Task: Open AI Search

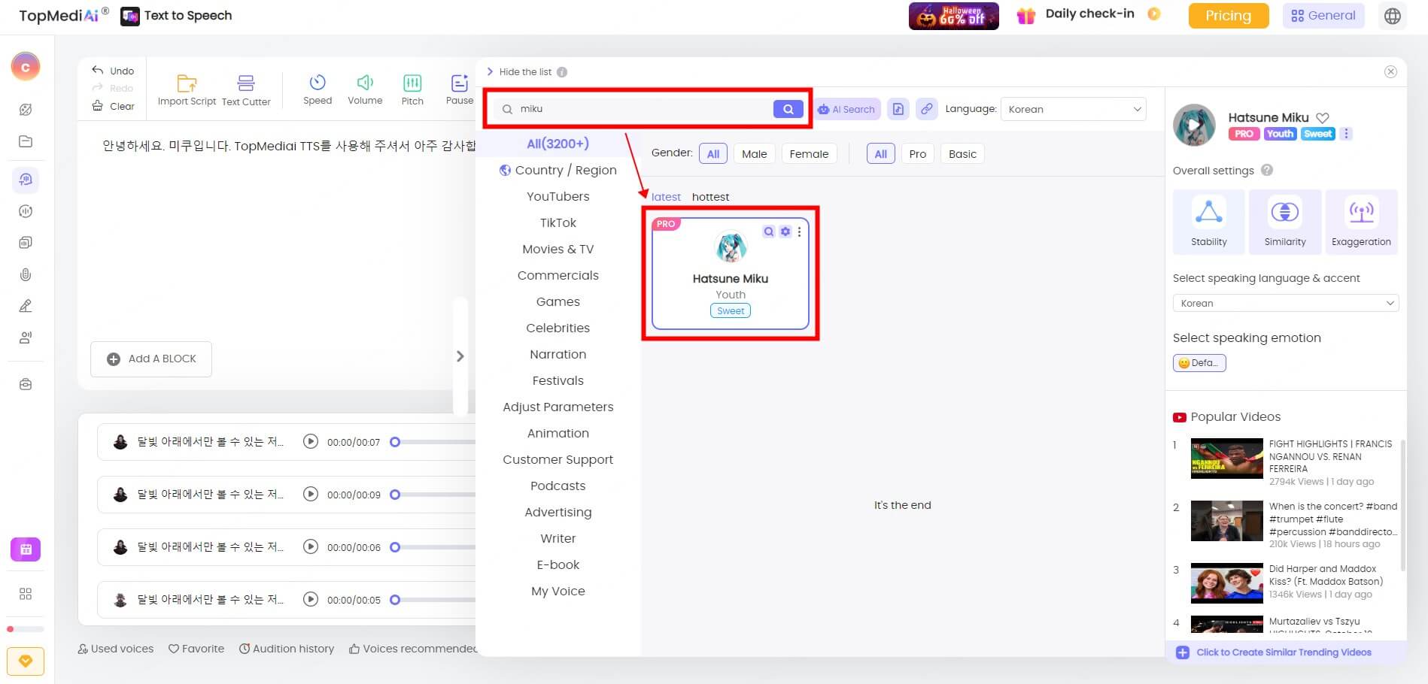Action: tap(847, 109)
